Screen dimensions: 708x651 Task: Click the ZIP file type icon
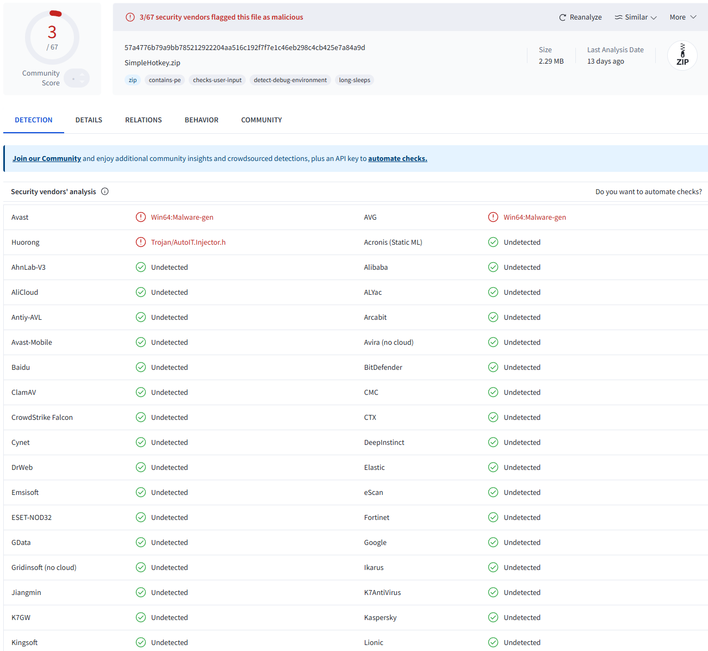pyautogui.click(x=682, y=55)
